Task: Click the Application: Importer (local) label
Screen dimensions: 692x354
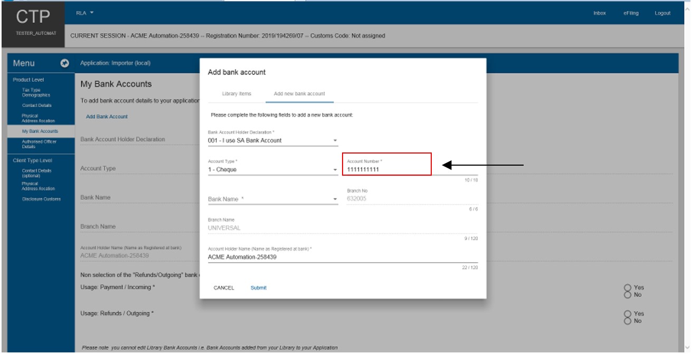Action: 116,63
